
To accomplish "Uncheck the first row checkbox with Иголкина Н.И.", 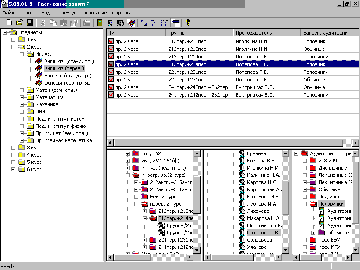I will click(x=111, y=41).
